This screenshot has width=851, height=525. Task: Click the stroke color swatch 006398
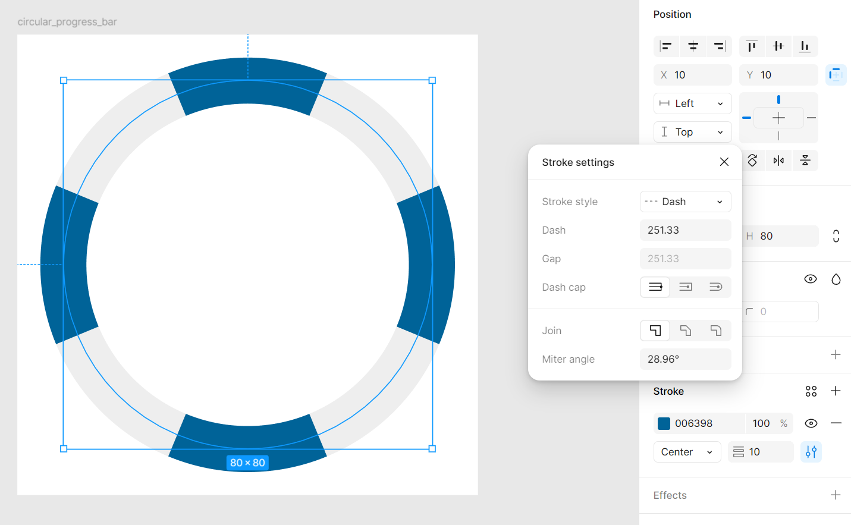664,423
